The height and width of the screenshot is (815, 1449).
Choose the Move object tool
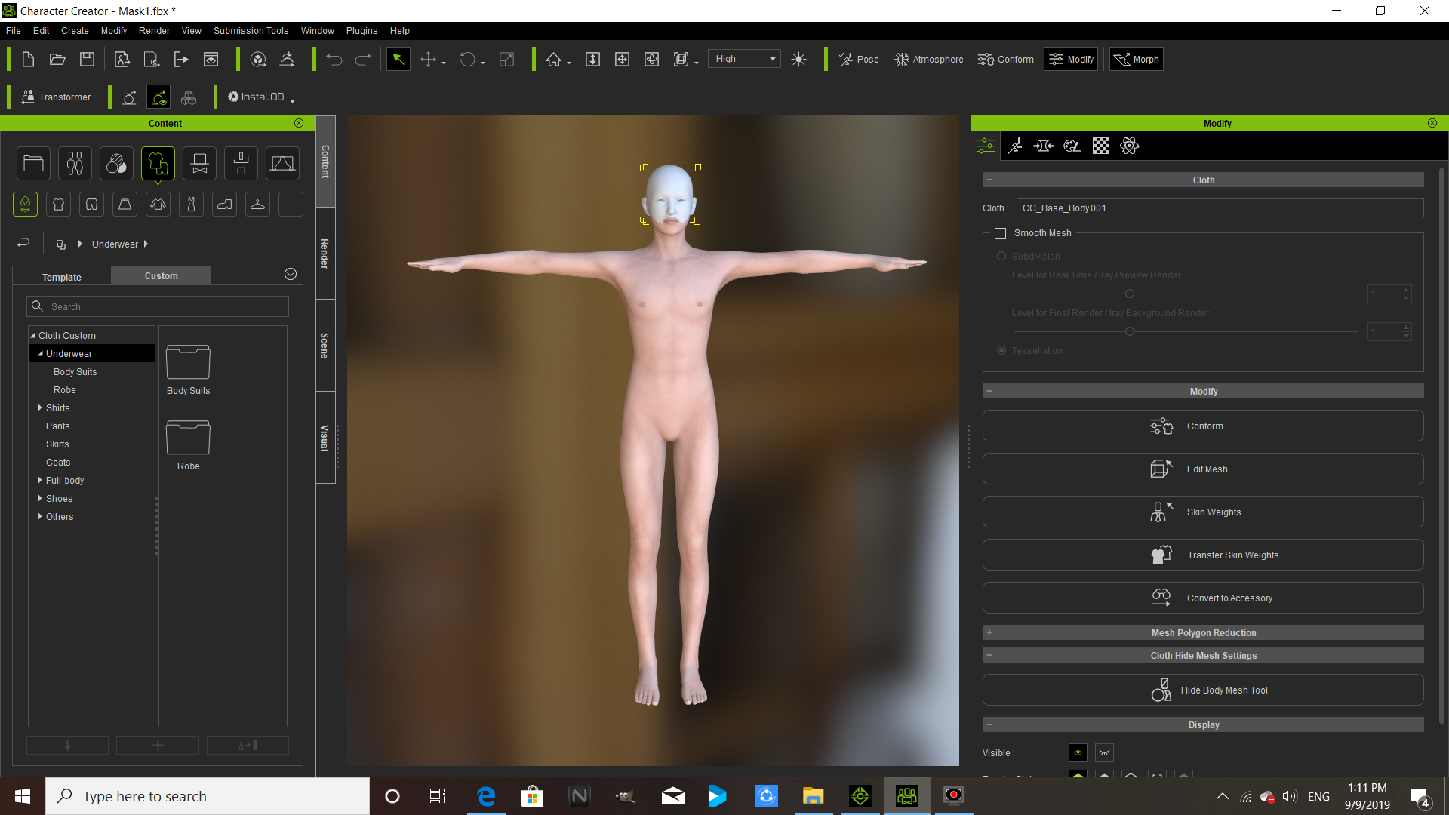pos(428,60)
